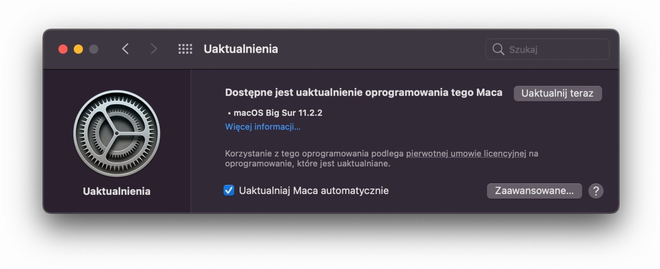Show all preferences via the grid icon
This screenshot has height=269, width=660.
click(185, 49)
